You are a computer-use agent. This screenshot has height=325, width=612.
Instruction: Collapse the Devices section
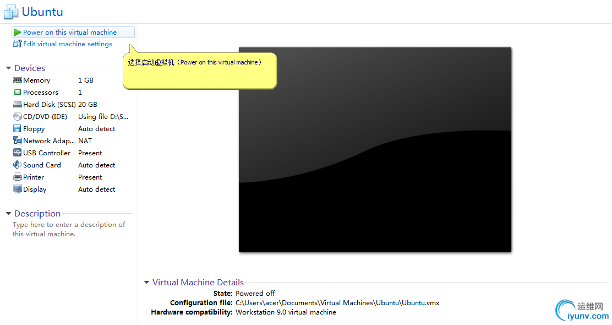point(8,68)
